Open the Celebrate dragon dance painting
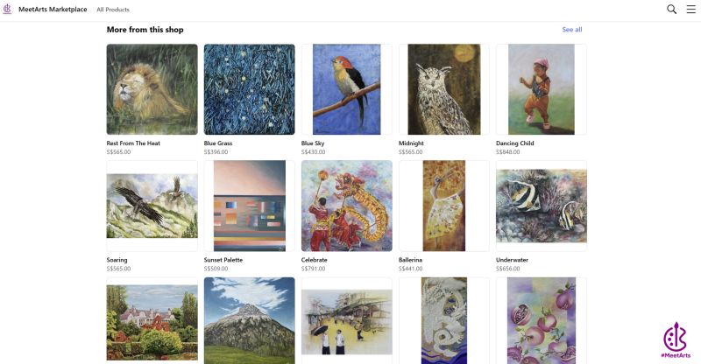This screenshot has width=701, height=364. click(346, 206)
